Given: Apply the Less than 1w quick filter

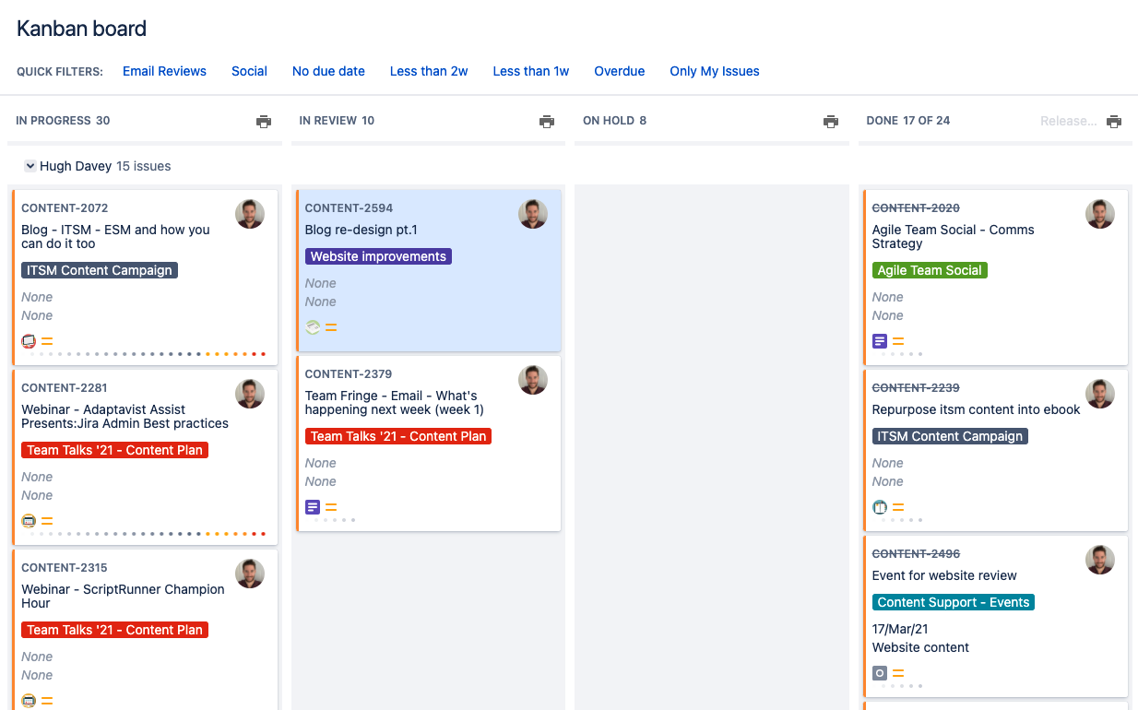Looking at the screenshot, I should [x=530, y=71].
